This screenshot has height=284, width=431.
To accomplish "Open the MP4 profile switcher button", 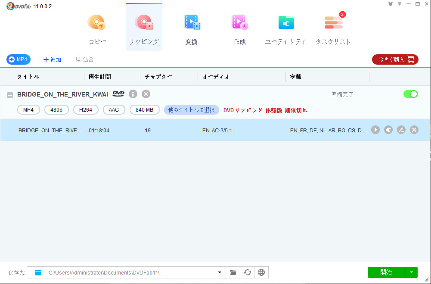I will click(19, 59).
